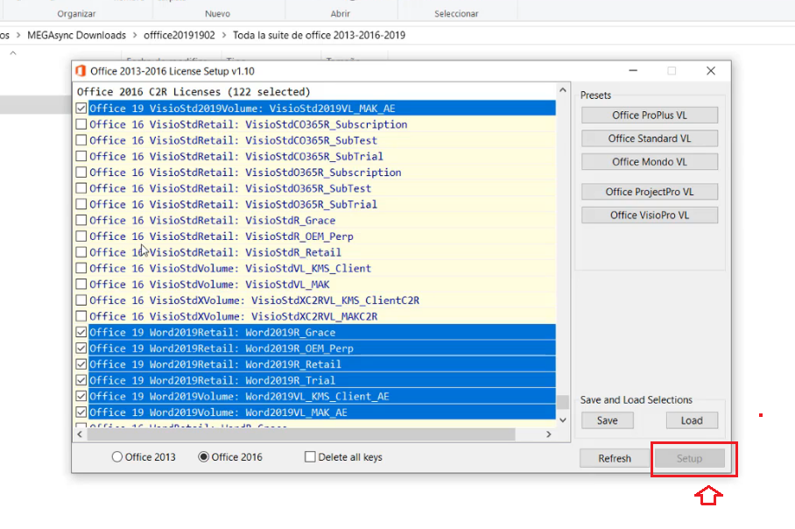Viewport: 795px width, 529px height.
Task: Select VisioStdR_OEM_Perp license row
Action: tap(322, 236)
